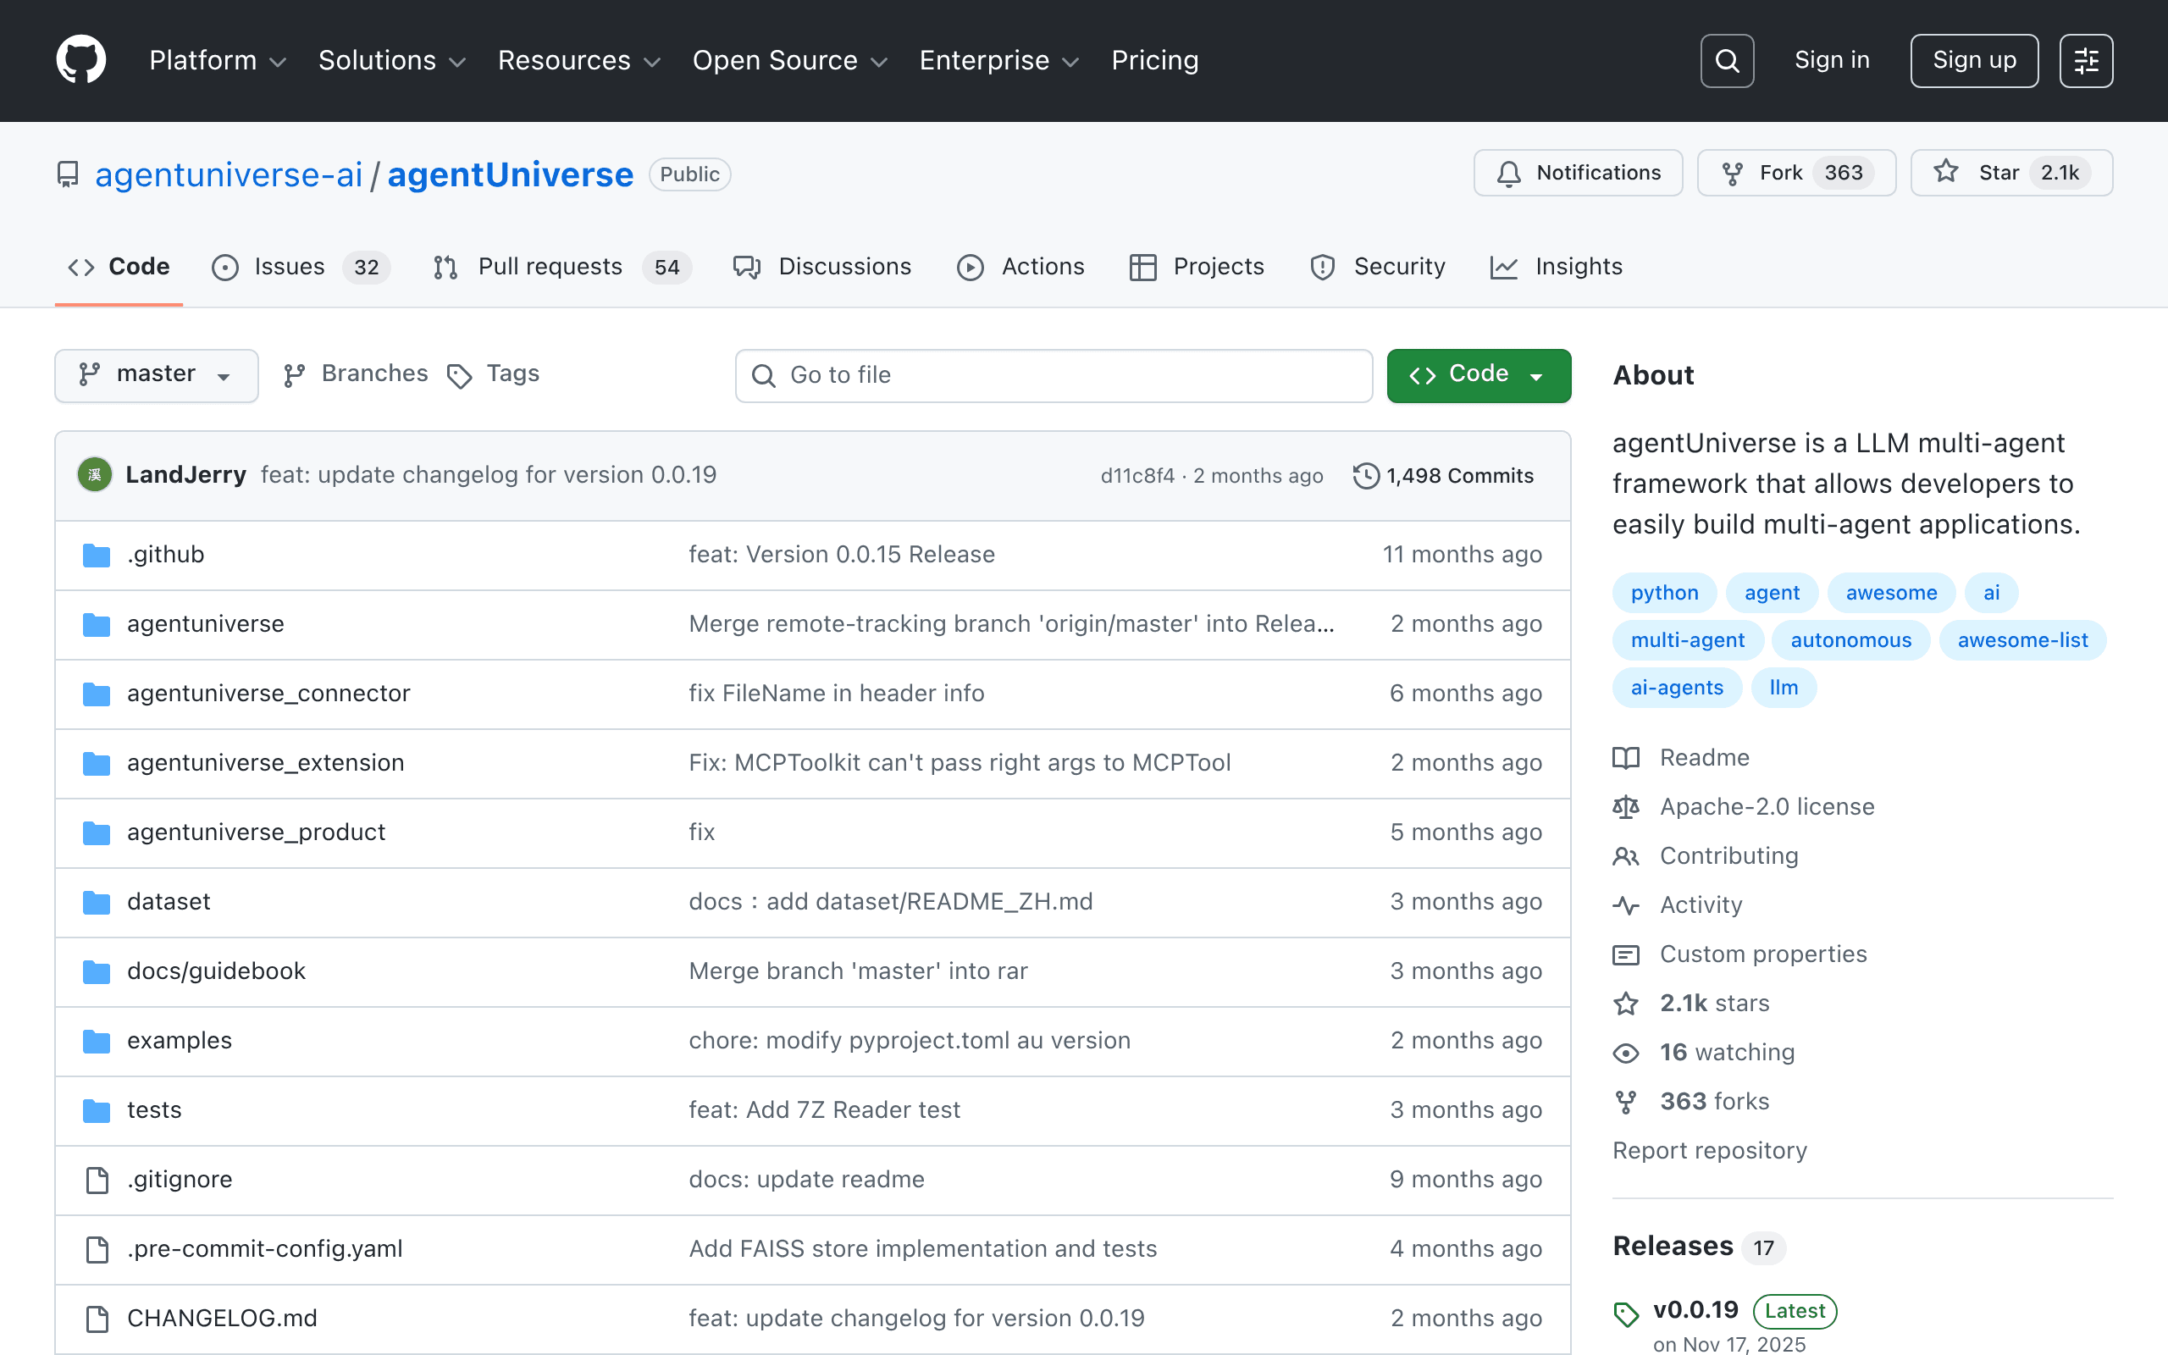Screen dimensions: 2168x1355
Task: Click the tag icon beside v0.0.19 release
Action: 1626,1314
